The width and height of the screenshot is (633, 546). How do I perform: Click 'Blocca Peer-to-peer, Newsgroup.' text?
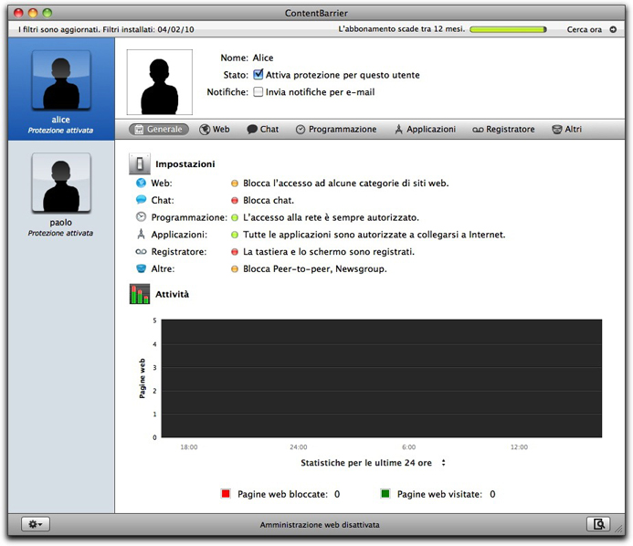coord(315,268)
